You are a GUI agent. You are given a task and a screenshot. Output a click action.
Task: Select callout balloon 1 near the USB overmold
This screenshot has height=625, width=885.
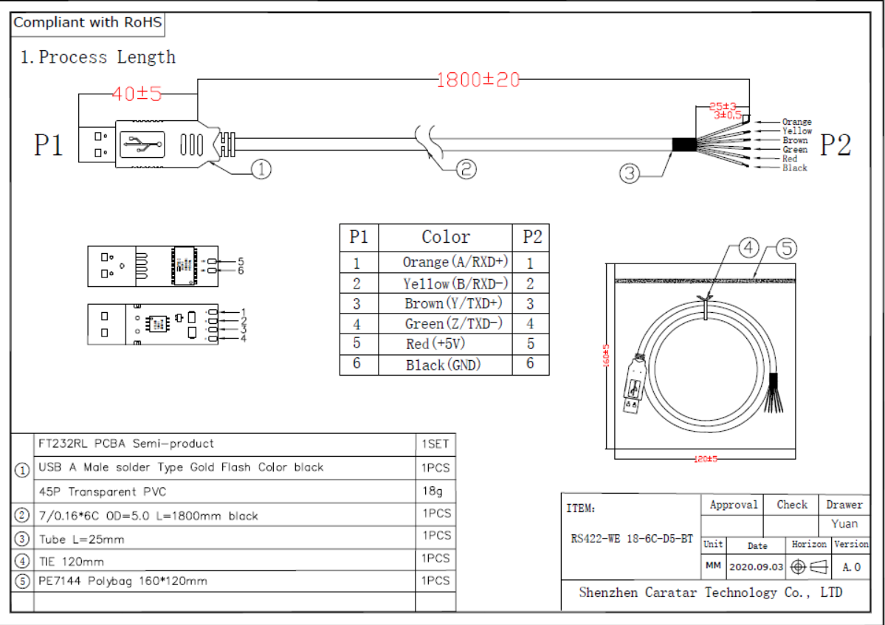pyautogui.click(x=262, y=170)
